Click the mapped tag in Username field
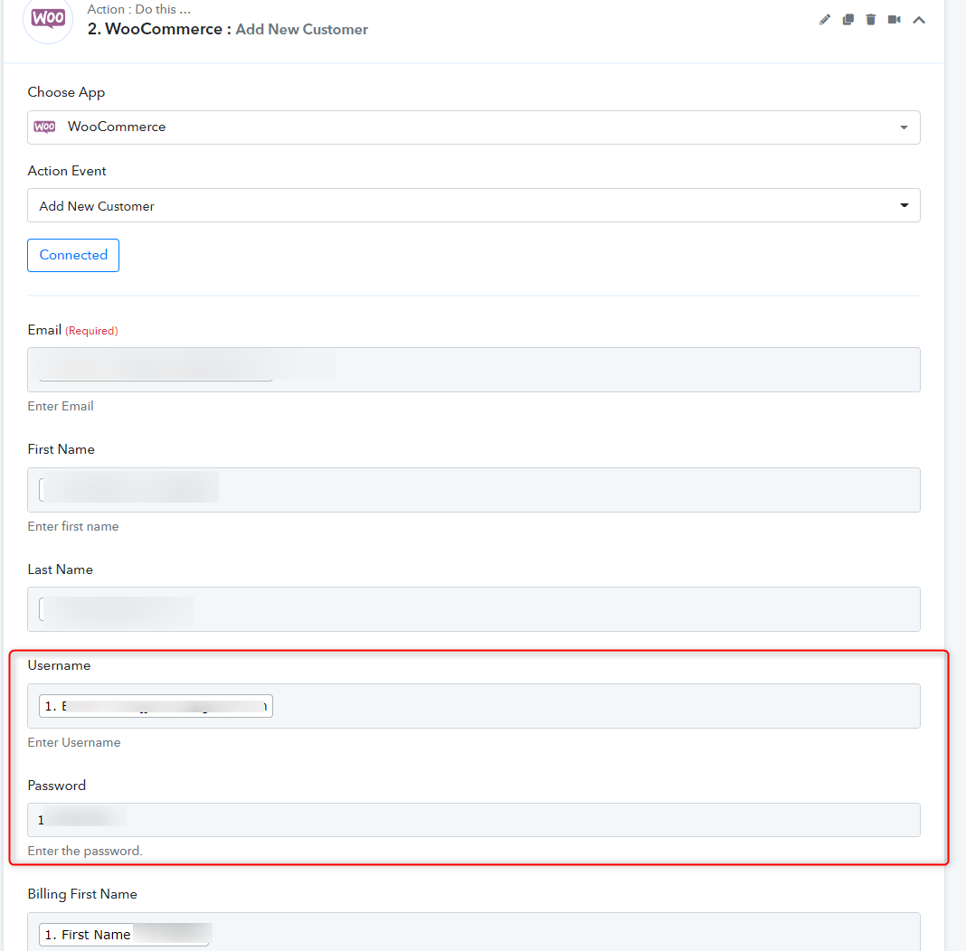 click(x=156, y=706)
